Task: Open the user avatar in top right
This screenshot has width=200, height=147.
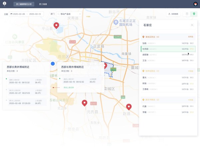Action: [195, 4]
